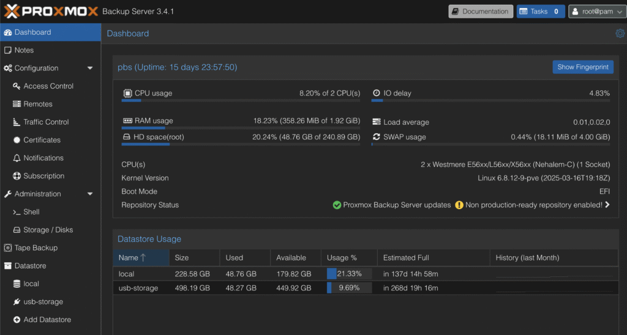Select usb-storage row in Datastore Usage table

[x=366, y=288]
